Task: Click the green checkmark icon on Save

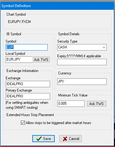Action: pos(39,139)
